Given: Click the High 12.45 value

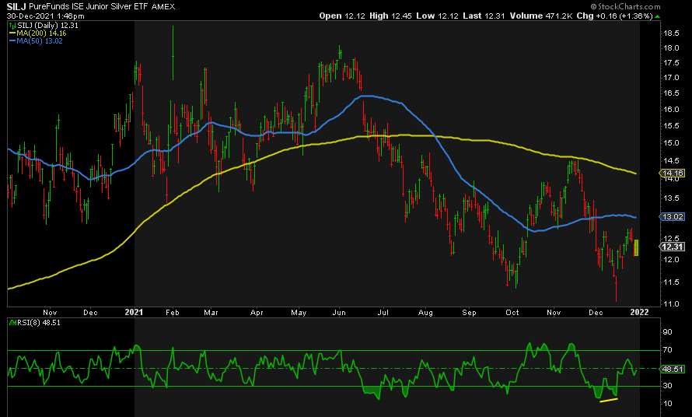Looking at the screenshot, I should click(x=390, y=16).
